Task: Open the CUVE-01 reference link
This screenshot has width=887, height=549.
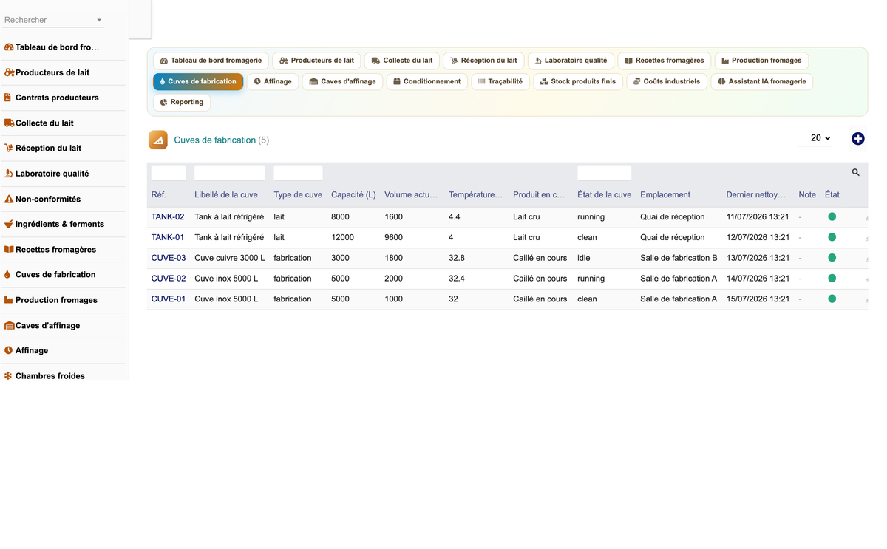Action: [169, 299]
